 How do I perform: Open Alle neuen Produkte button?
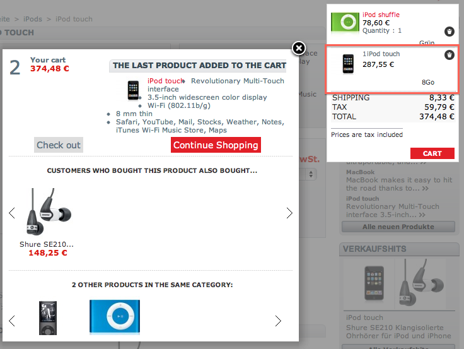pos(398,227)
